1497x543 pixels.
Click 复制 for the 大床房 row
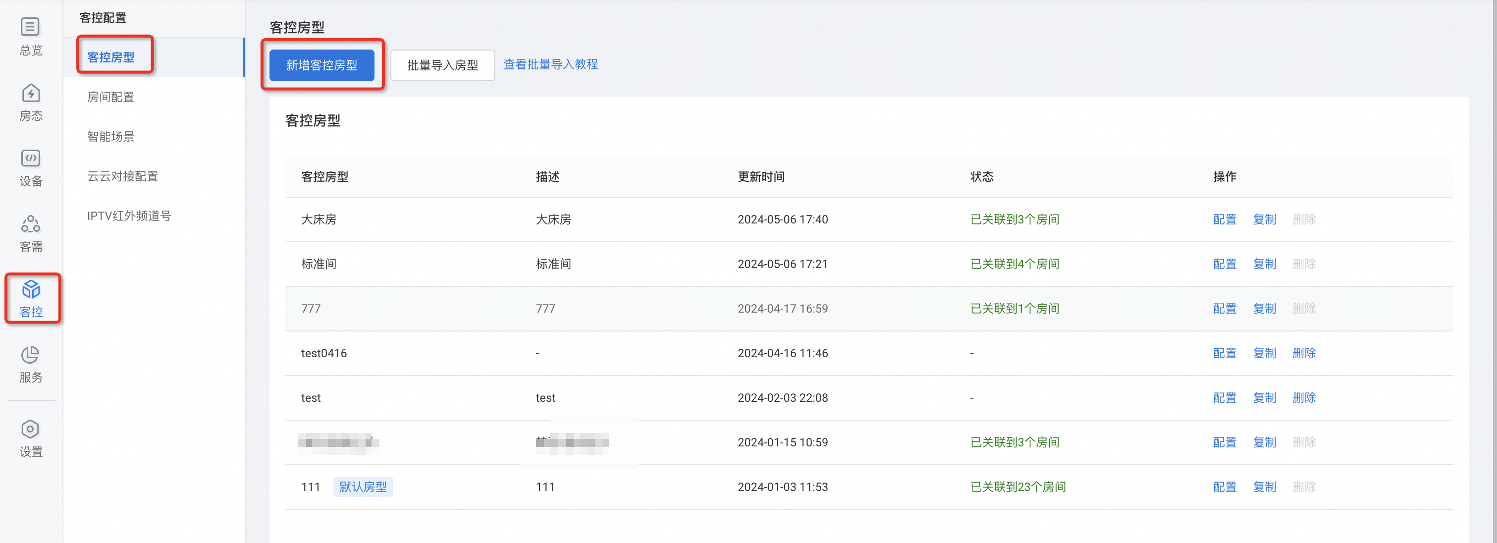1264,219
